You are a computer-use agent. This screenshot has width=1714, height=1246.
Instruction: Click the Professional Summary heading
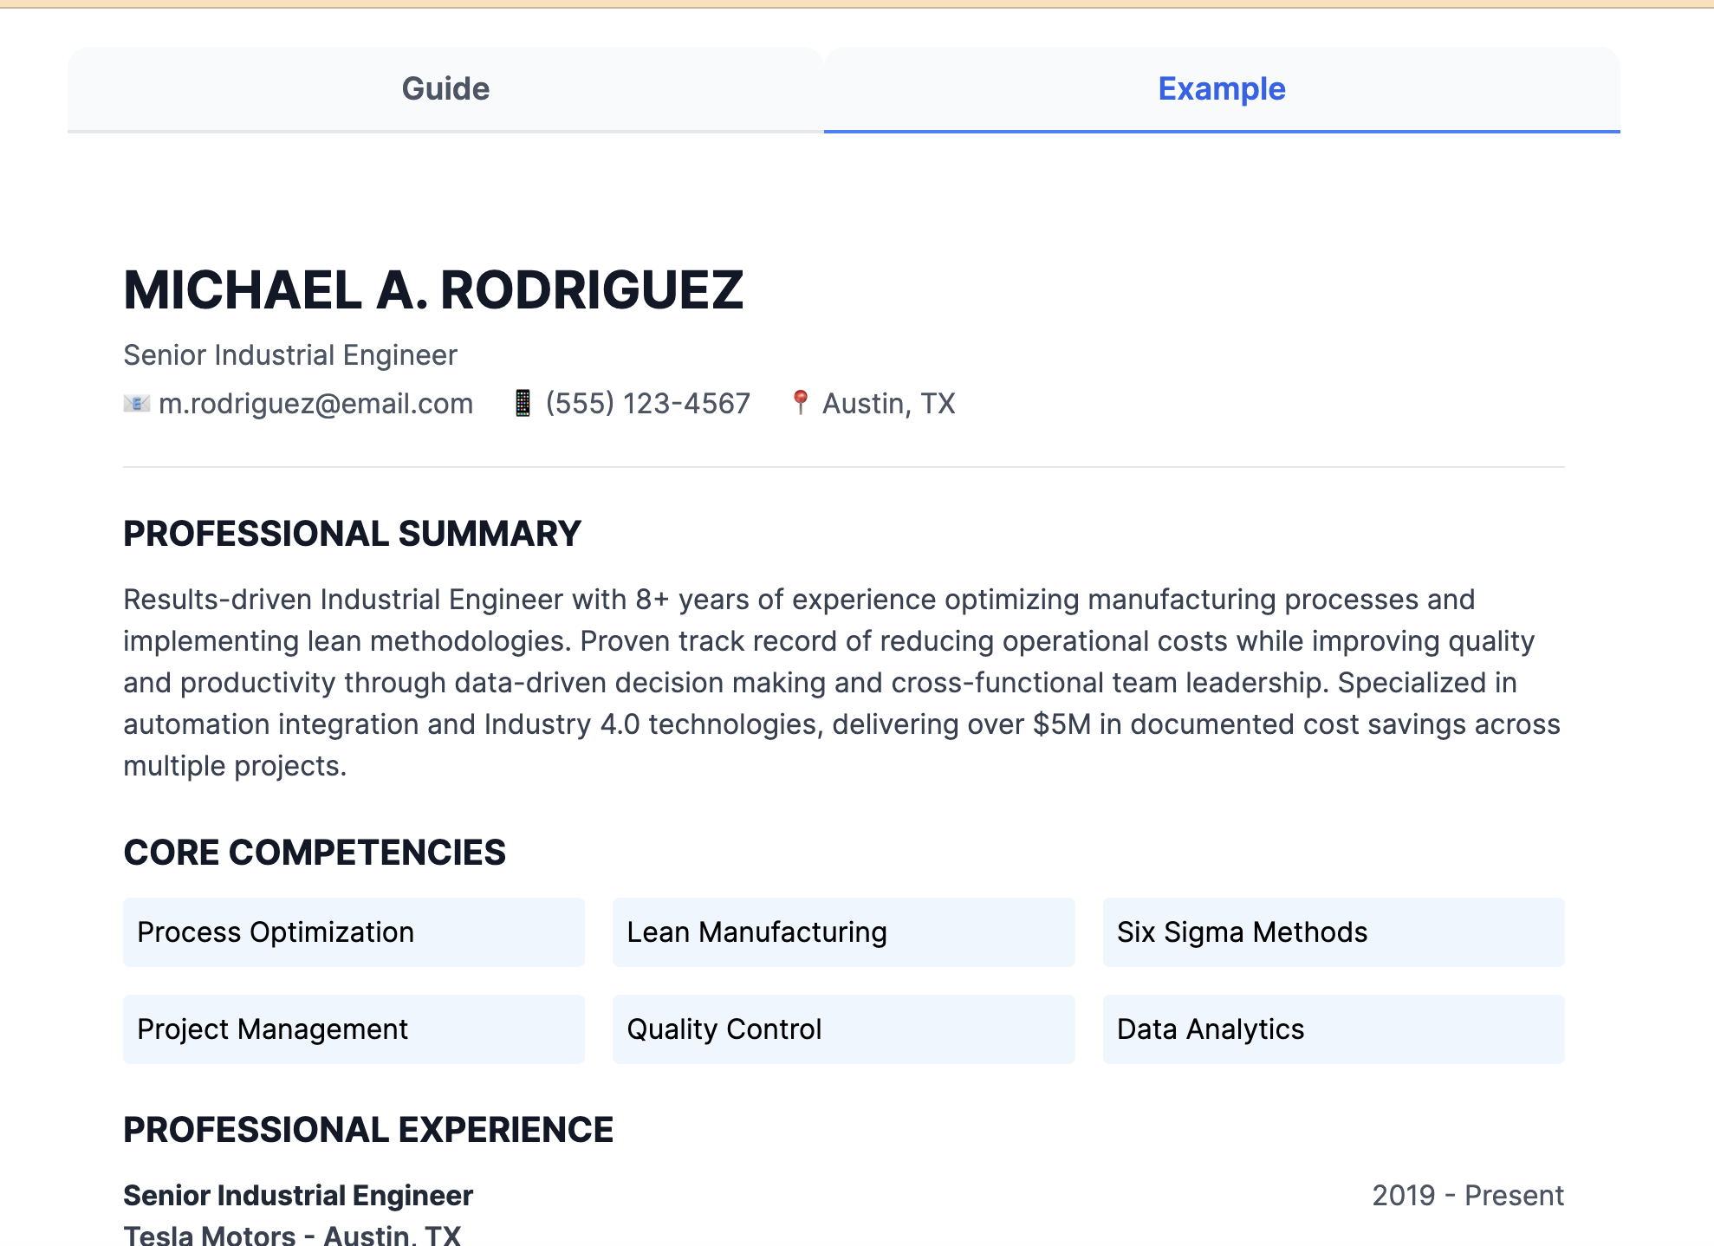coord(352,534)
